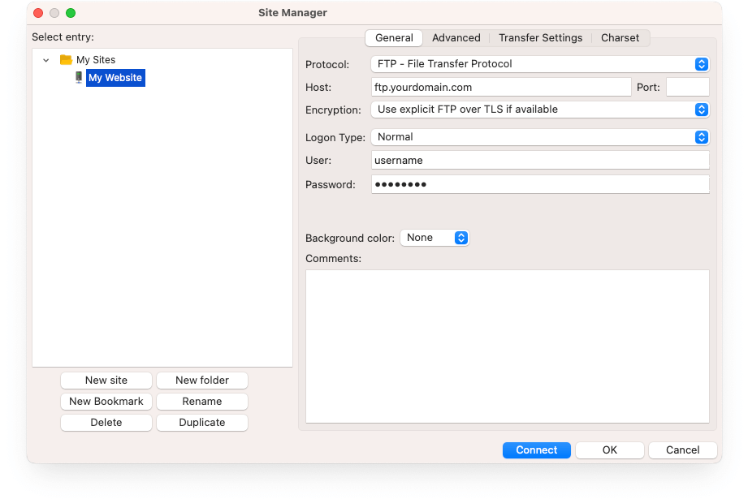748x499 pixels.
Task: Duplicate the My Website entry
Action: 201,422
